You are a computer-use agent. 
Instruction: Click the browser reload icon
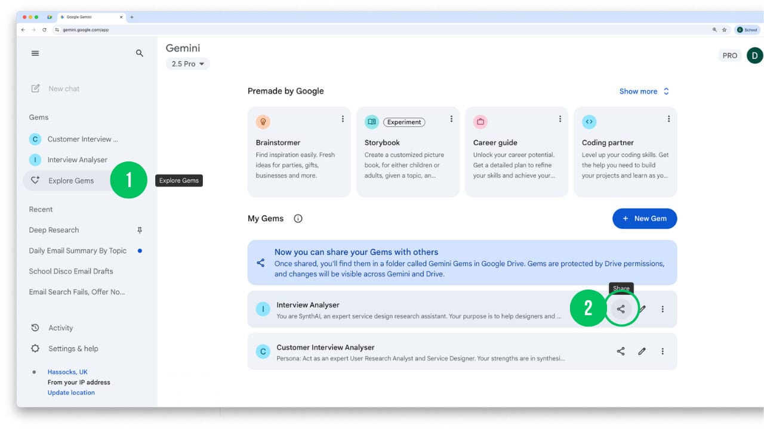[x=44, y=30]
